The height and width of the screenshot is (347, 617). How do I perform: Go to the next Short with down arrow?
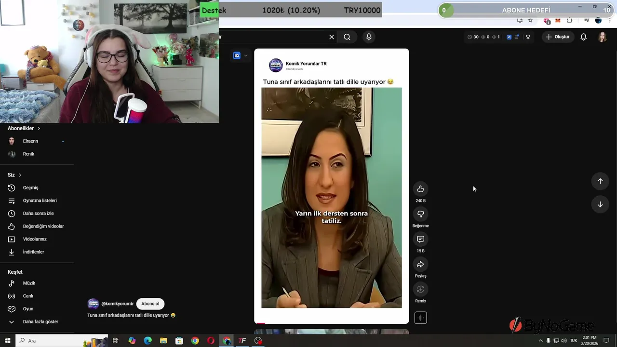pyautogui.click(x=600, y=204)
